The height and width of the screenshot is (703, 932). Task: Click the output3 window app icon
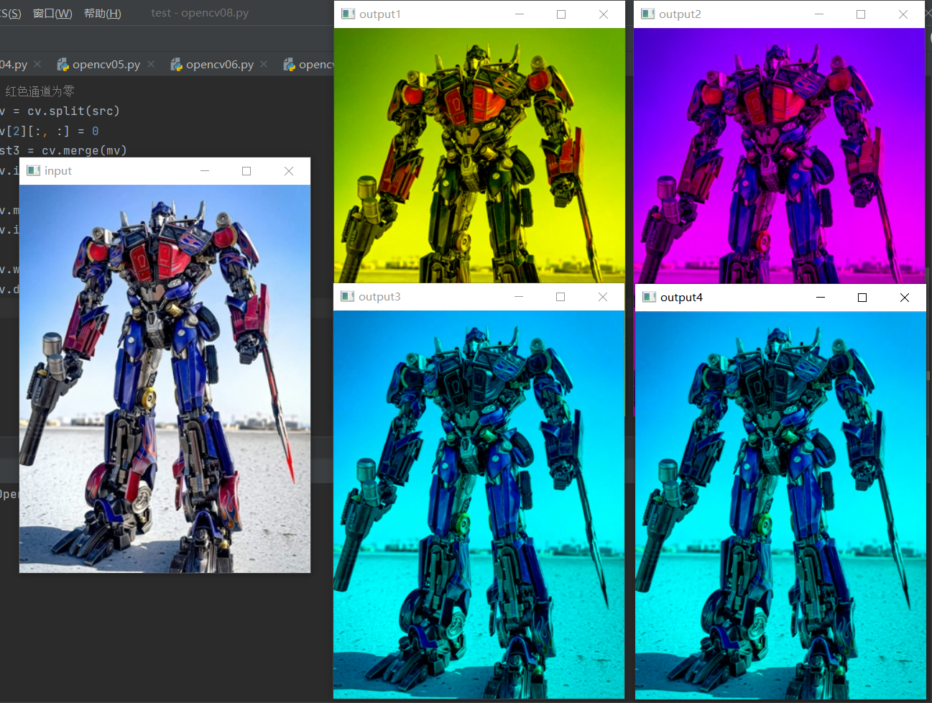point(348,296)
